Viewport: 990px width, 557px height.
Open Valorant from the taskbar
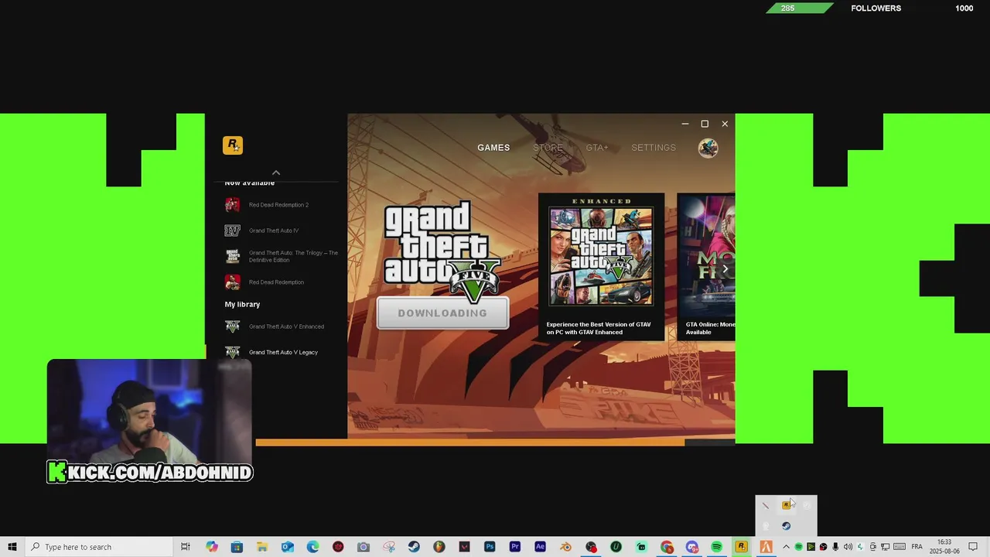tap(464, 547)
